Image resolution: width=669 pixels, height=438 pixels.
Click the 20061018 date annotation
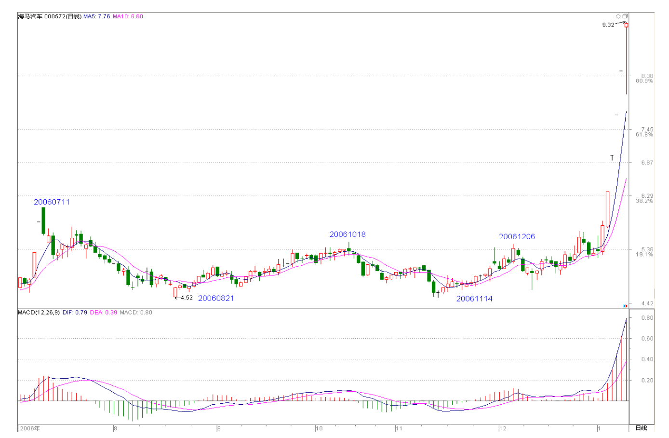[348, 234]
